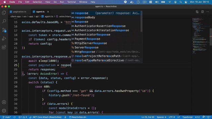Open the Code application menu
This screenshot has height=119, width=212.
pos(12,2)
